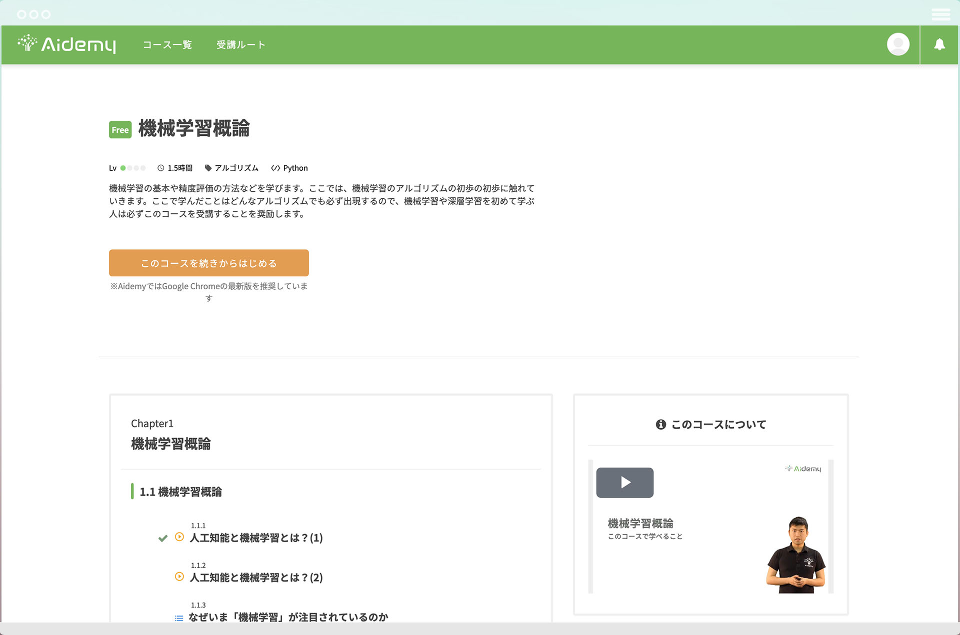Open lesson 人工知能と機械学習とは？(2)
This screenshot has height=635, width=960.
click(256, 578)
